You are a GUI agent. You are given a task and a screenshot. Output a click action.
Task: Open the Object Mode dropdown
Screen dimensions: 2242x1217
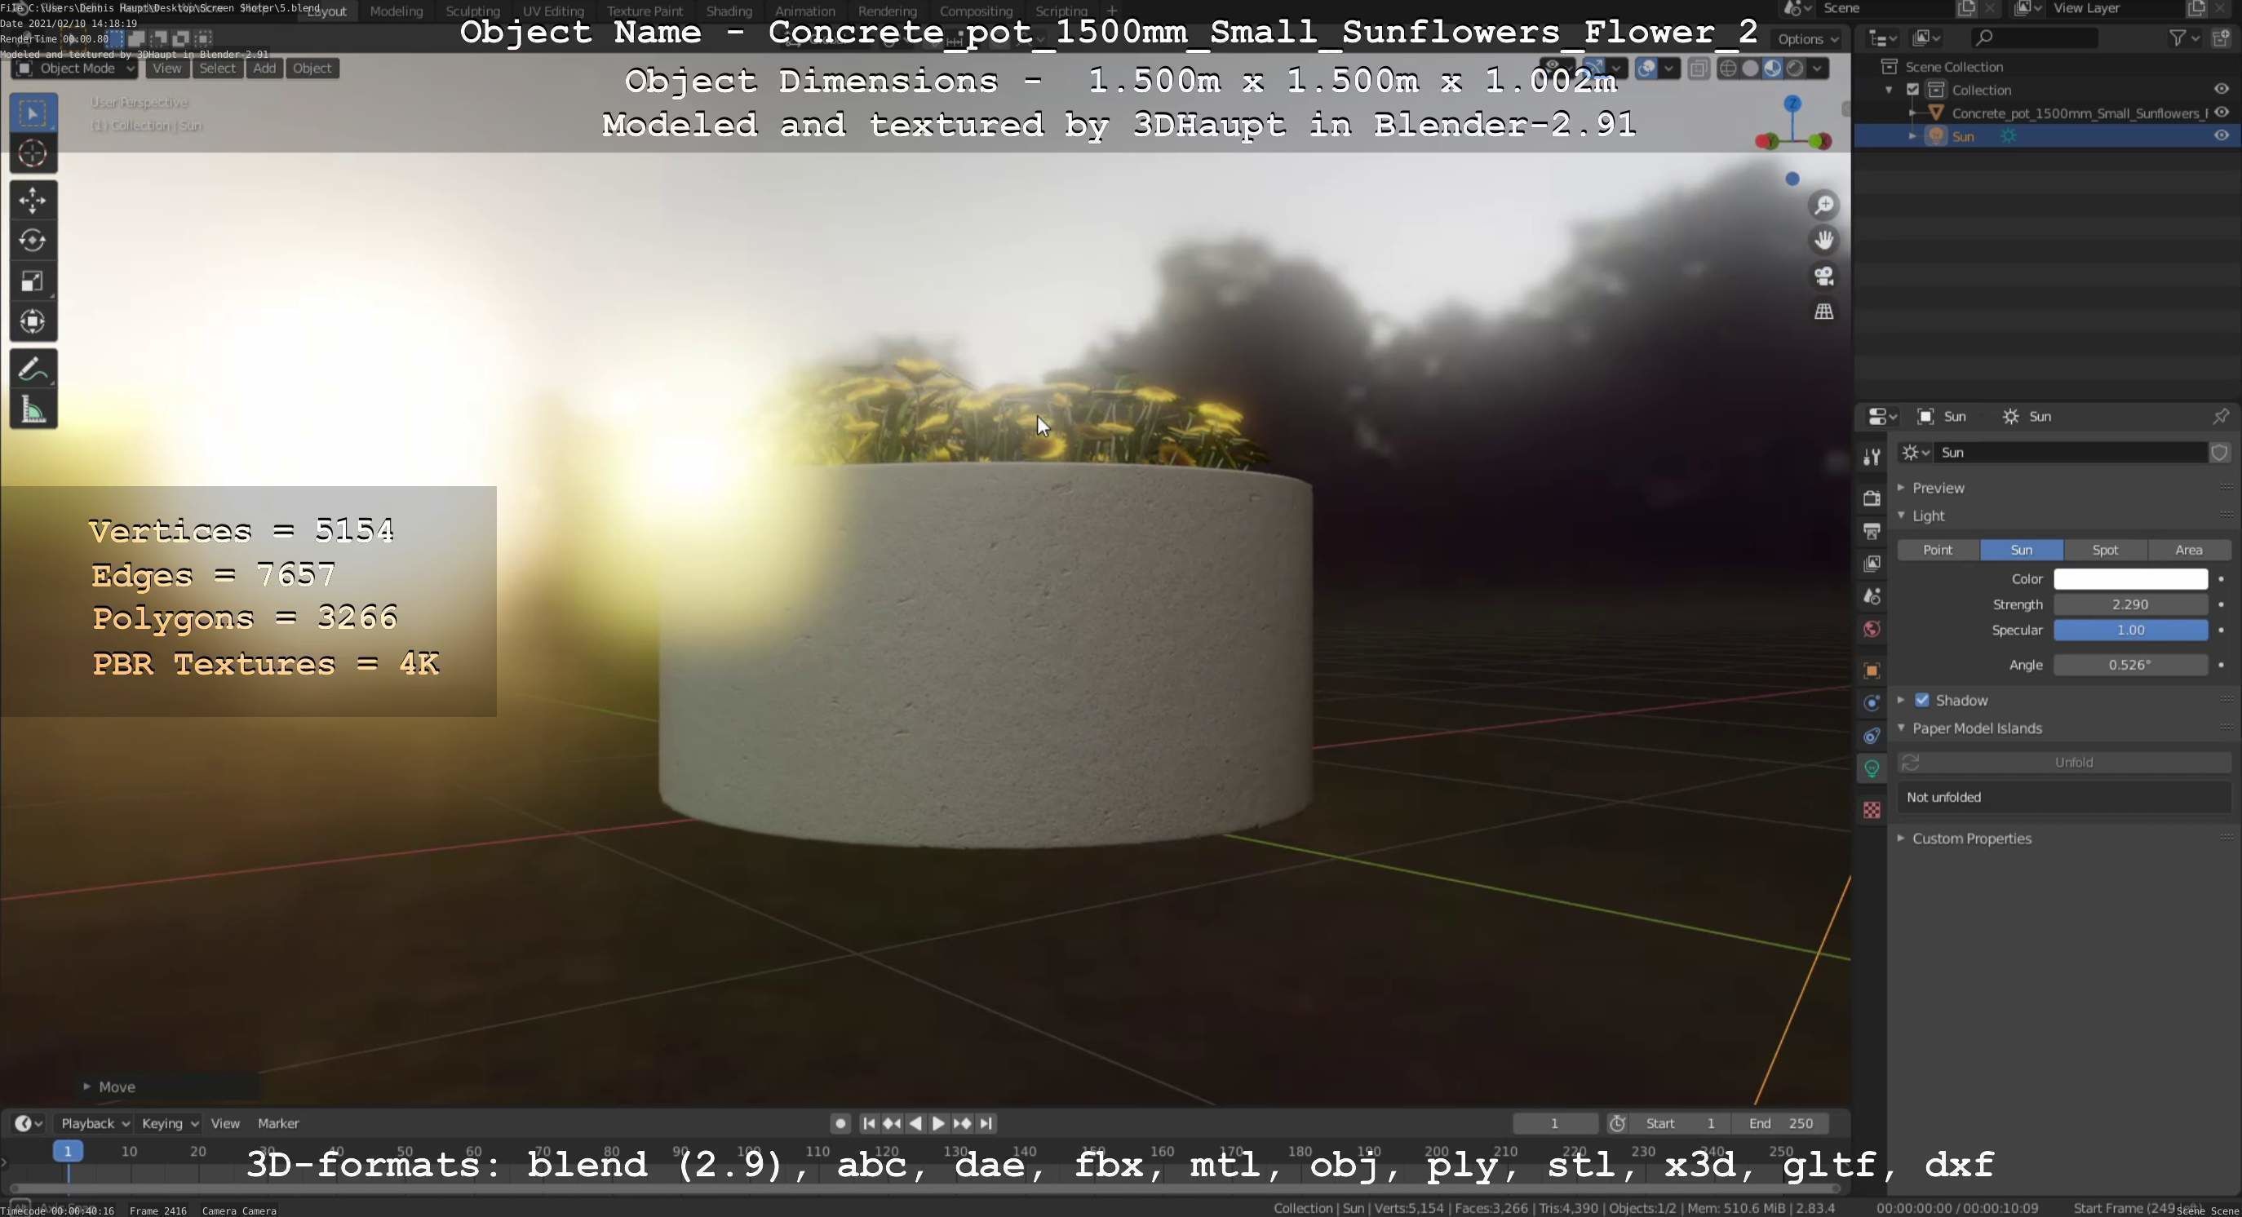(x=76, y=69)
